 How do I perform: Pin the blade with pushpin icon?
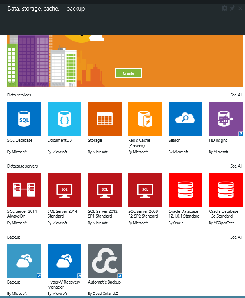click(x=232, y=8)
